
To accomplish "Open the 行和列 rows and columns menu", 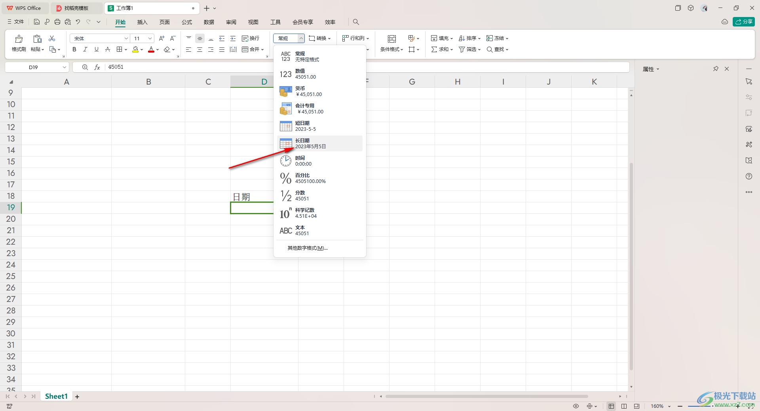I will [x=355, y=38].
